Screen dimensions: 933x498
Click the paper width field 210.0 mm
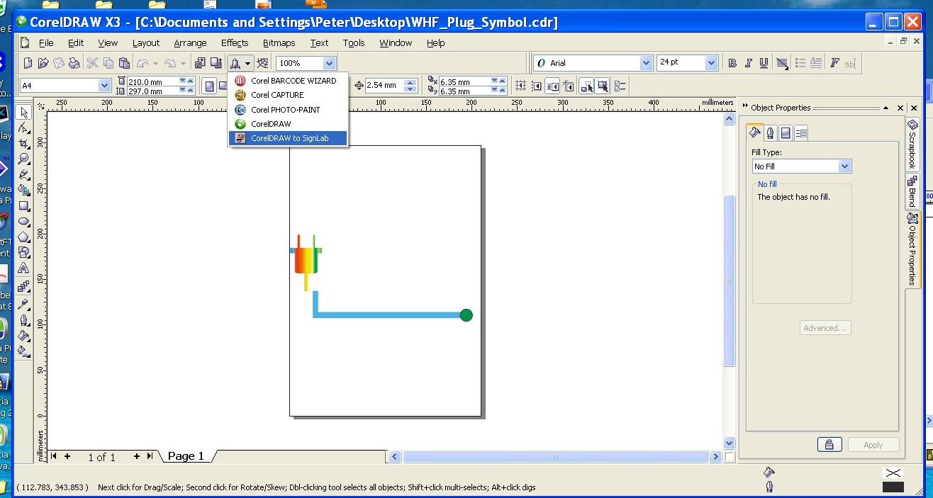click(x=151, y=82)
